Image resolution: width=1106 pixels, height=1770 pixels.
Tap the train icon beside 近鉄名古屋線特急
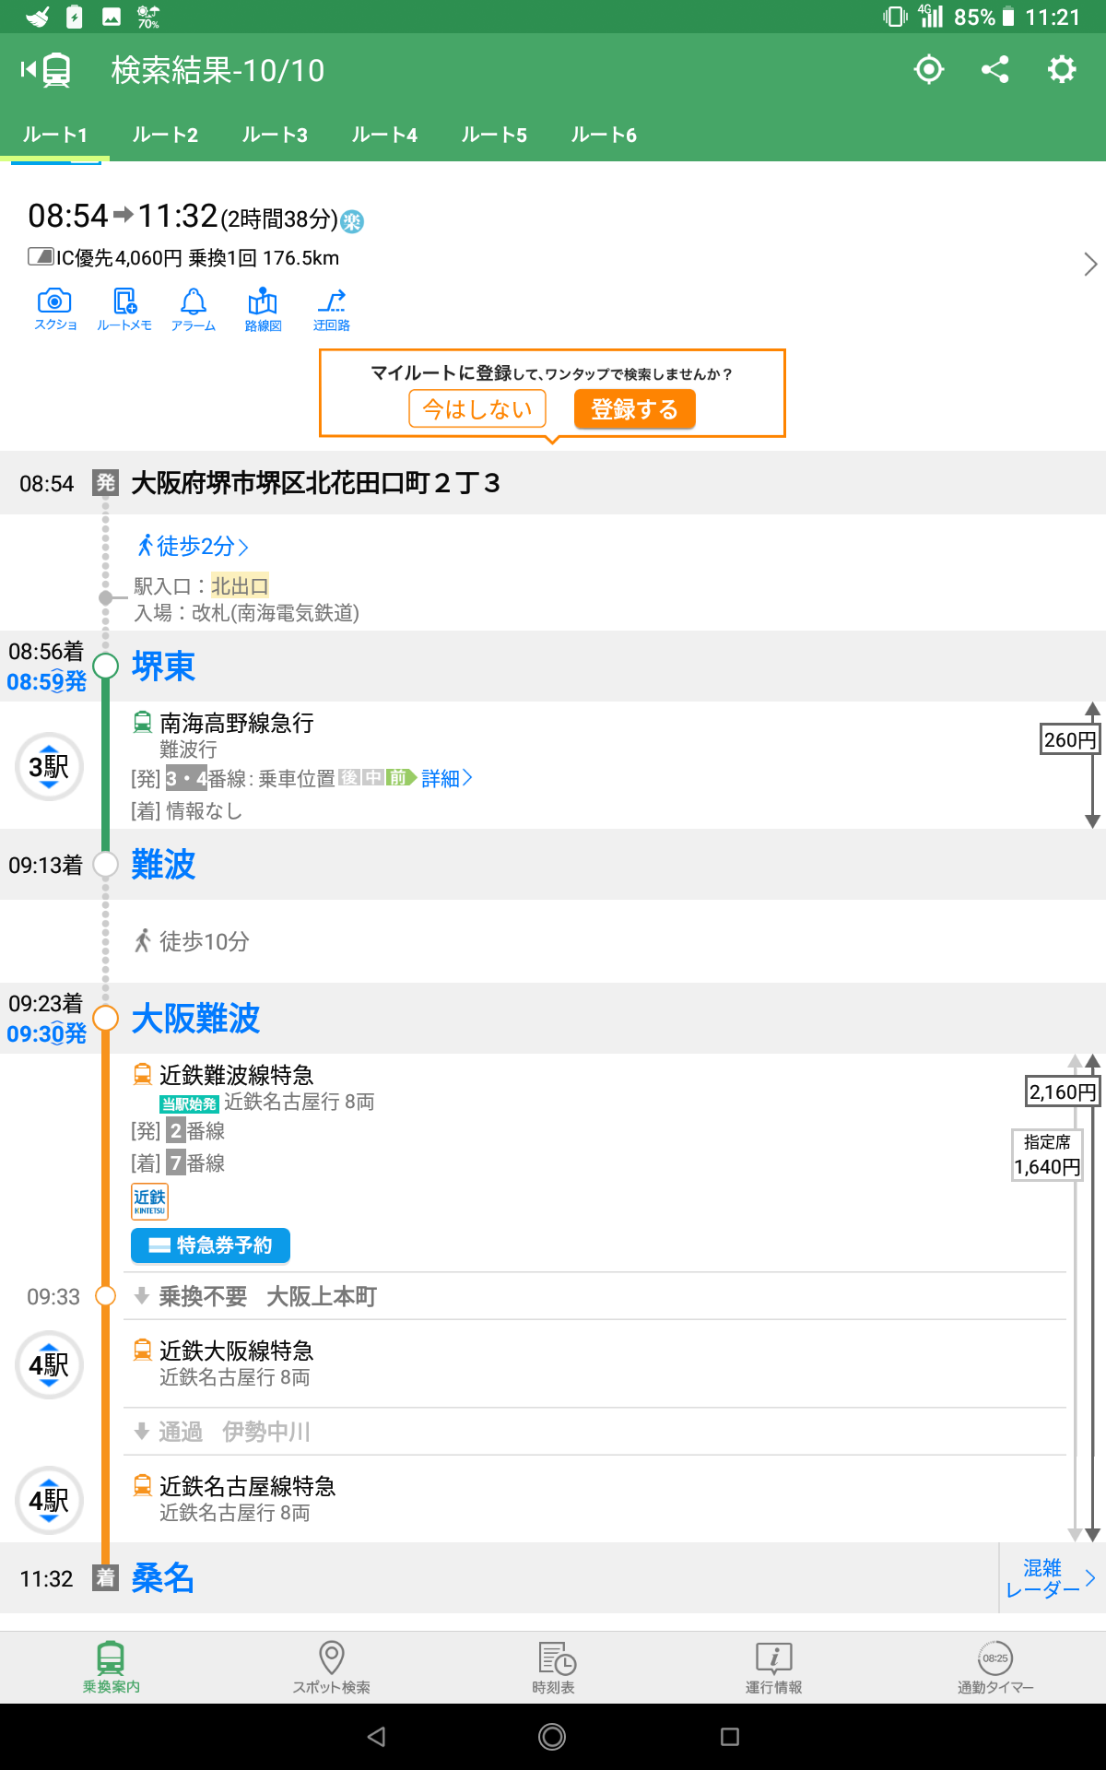(x=143, y=1486)
